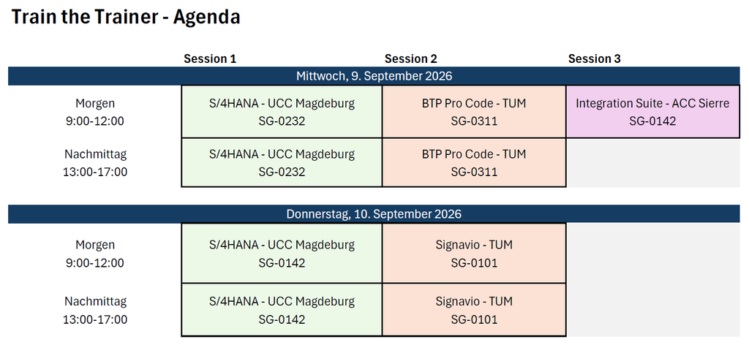Click Thursday afternoon Signavio - TUM cell
Viewport: 749px width, 353px height.
[474, 310]
